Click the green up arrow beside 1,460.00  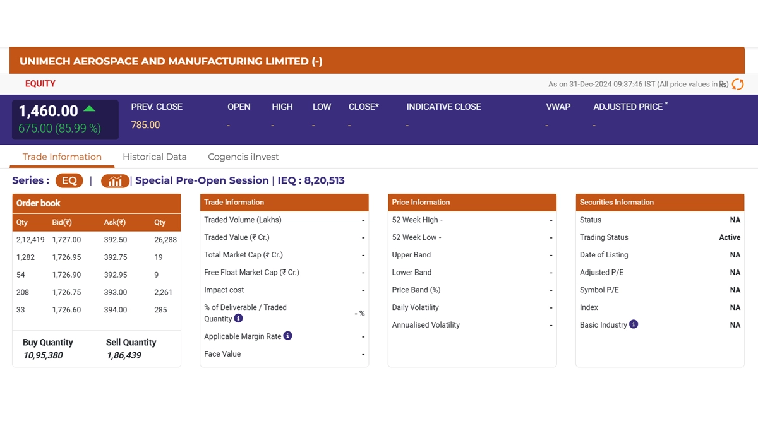(90, 109)
